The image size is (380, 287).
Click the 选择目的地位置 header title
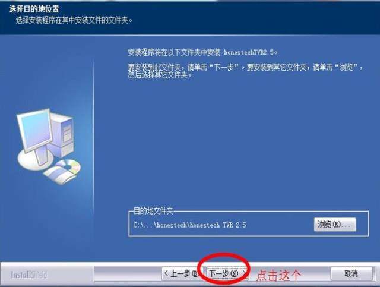pos(34,9)
